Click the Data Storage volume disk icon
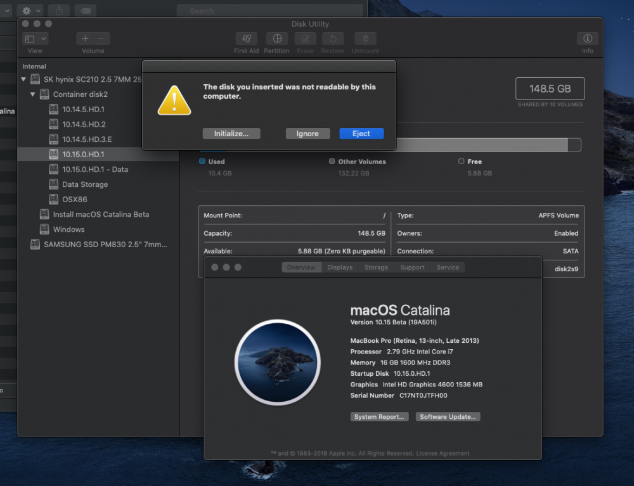This screenshot has height=486, width=634. (x=53, y=184)
